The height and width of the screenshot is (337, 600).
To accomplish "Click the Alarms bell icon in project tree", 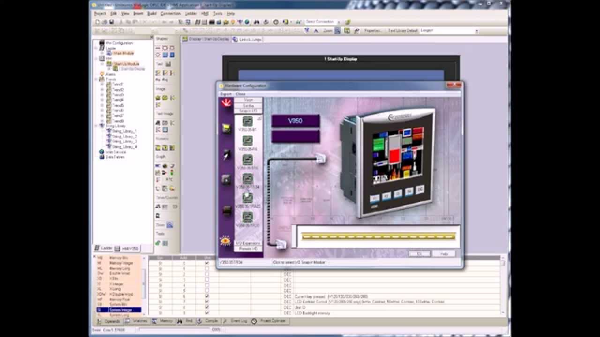I will click(102, 74).
